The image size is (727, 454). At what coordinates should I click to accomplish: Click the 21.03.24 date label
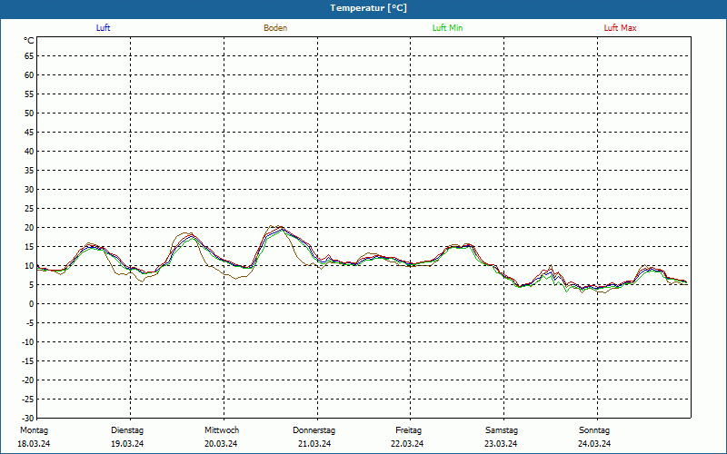tap(314, 444)
